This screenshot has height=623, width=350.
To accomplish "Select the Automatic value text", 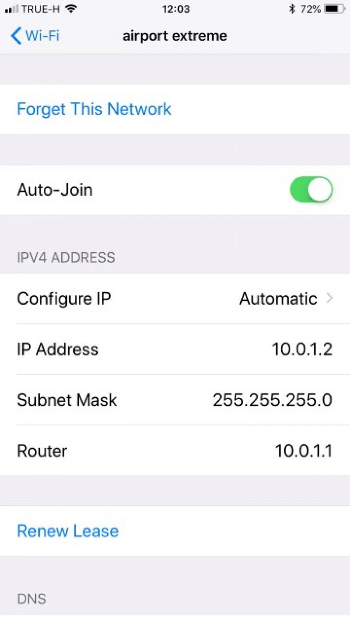I will coord(278,299).
